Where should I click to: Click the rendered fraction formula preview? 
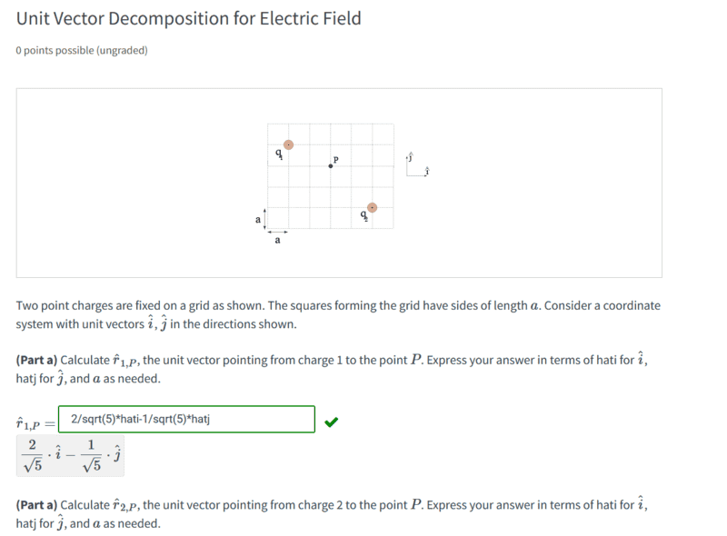coord(69,456)
